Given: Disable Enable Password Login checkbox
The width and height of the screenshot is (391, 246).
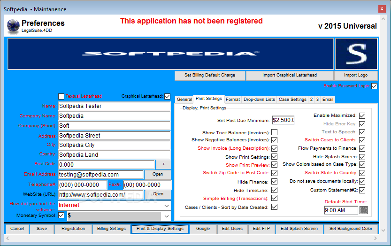Looking at the screenshot, I should pyautogui.click(x=374, y=86).
